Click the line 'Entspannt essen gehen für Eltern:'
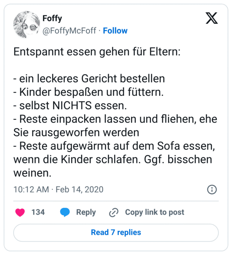The height and width of the screenshot is (255, 232). (97, 52)
